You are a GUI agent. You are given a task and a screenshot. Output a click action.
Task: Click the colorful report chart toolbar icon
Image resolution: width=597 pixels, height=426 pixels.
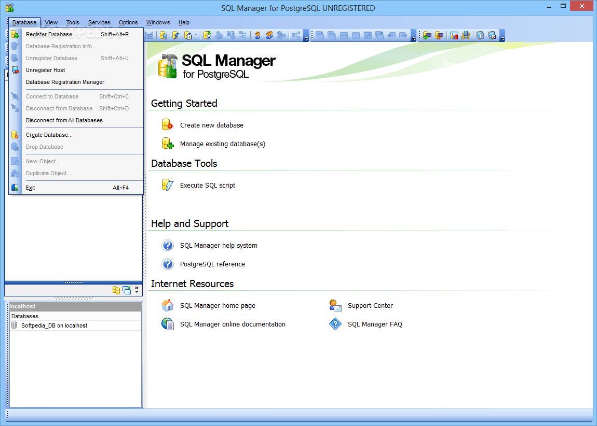click(x=454, y=35)
